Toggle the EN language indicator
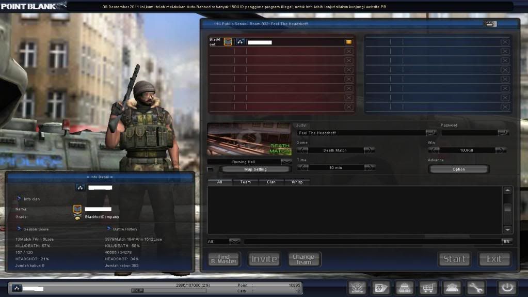Viewport: 528px width, 297px height. pos(507,241)
